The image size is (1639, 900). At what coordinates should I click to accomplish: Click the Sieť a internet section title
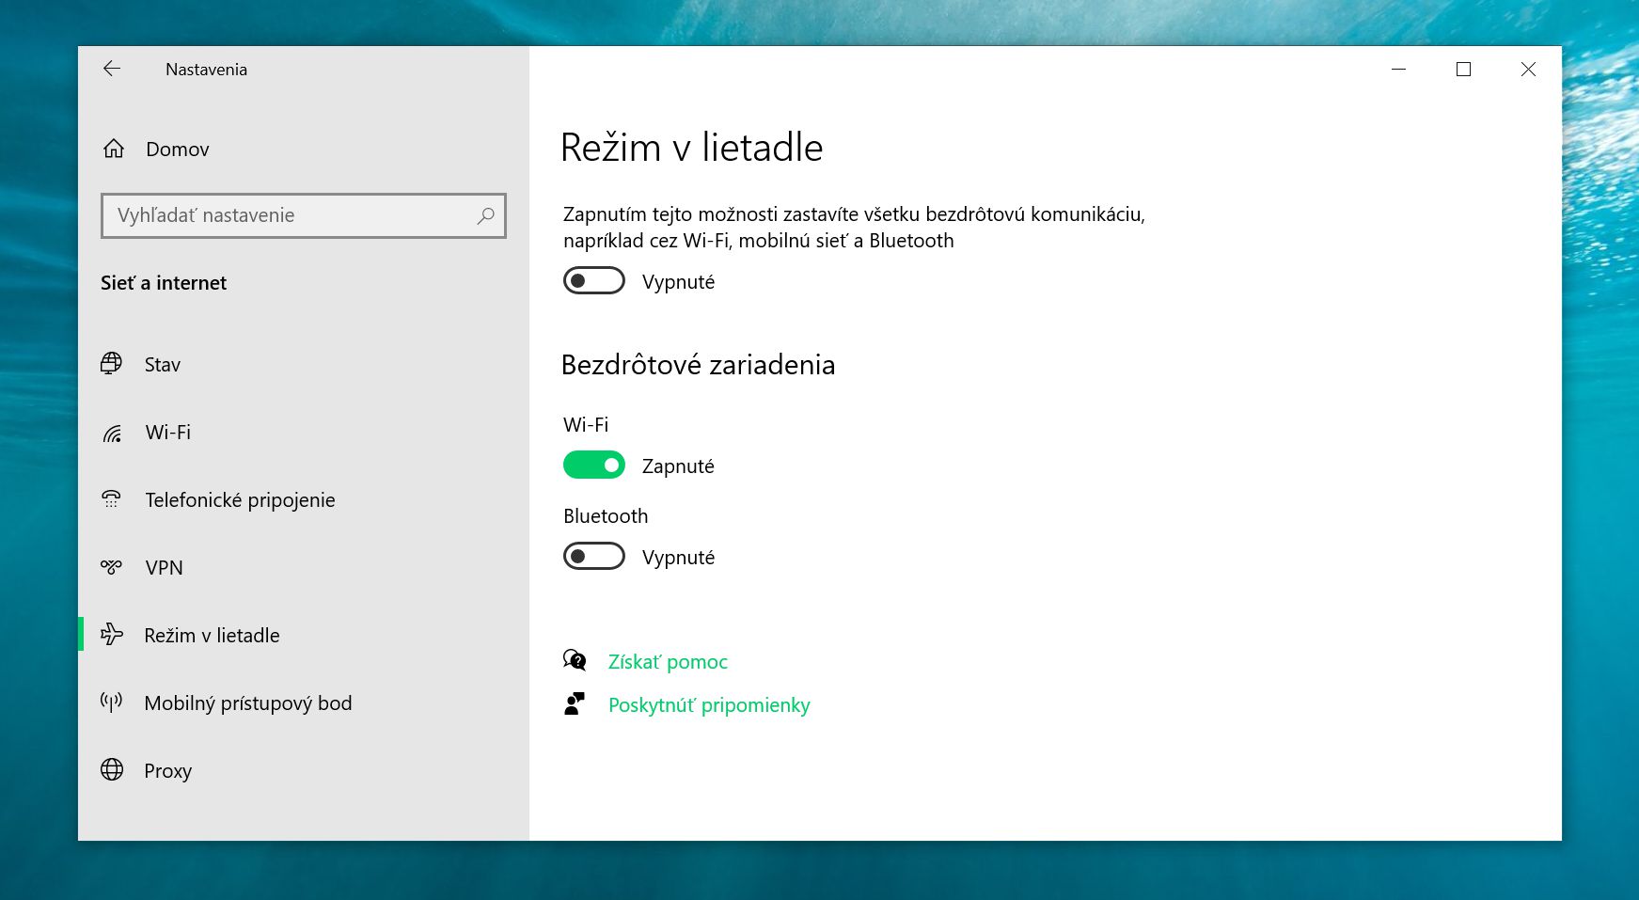164,283
